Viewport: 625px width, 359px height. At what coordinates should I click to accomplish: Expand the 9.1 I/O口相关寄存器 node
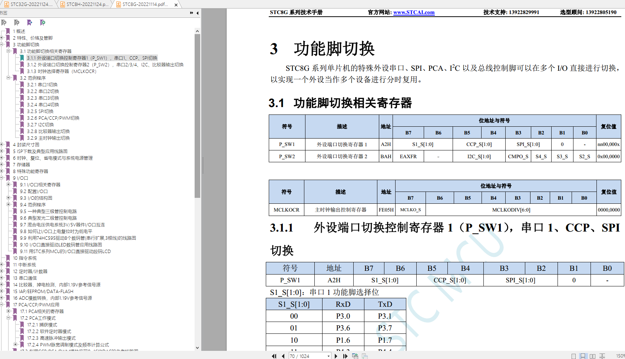(9, 185)
